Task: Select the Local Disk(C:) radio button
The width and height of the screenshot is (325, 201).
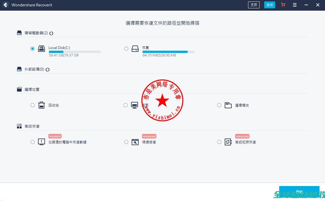Action: tap(33, 49)
